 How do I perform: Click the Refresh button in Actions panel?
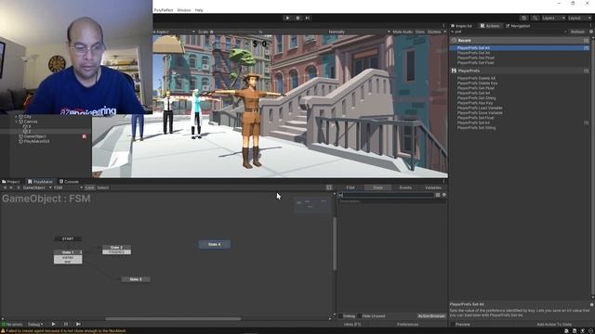point(577,32)
